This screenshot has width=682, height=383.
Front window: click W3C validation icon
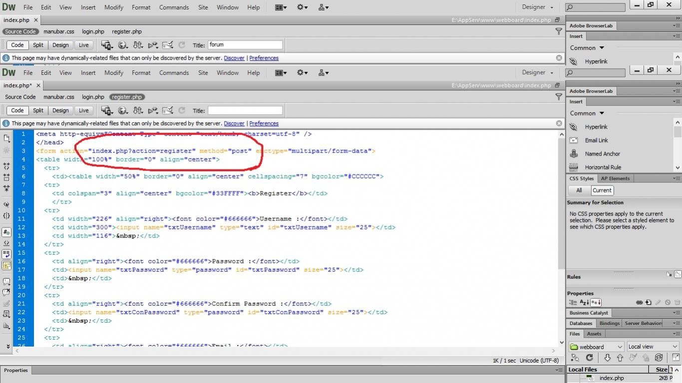[153, 110]
